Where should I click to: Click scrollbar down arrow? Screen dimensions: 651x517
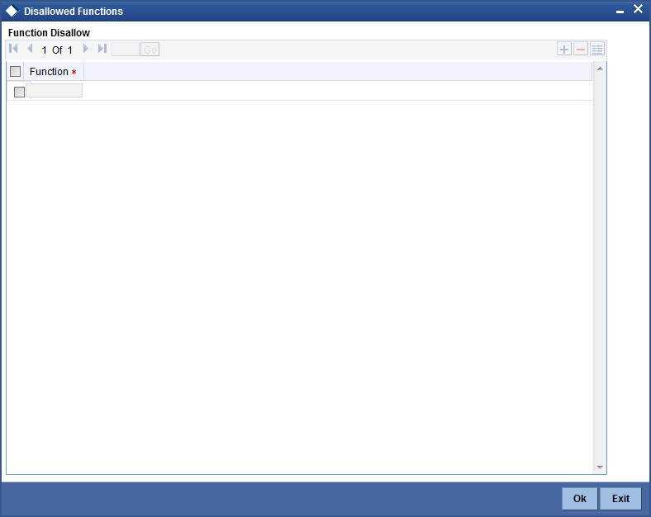pos(600,467)
